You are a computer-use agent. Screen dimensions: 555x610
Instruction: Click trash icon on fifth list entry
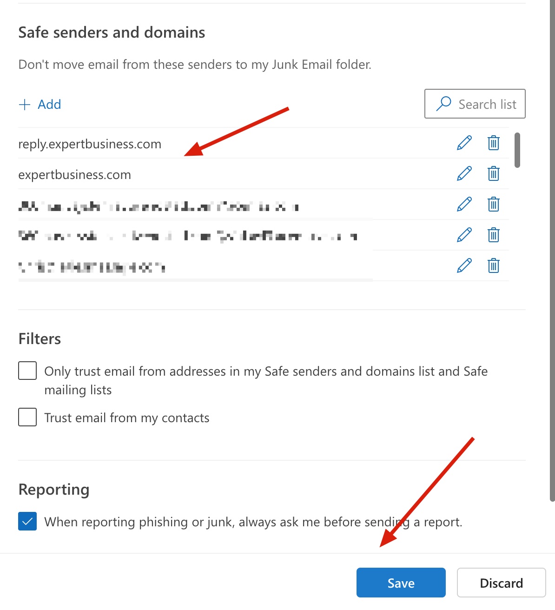pyautogui.click(x=494, y=266)
